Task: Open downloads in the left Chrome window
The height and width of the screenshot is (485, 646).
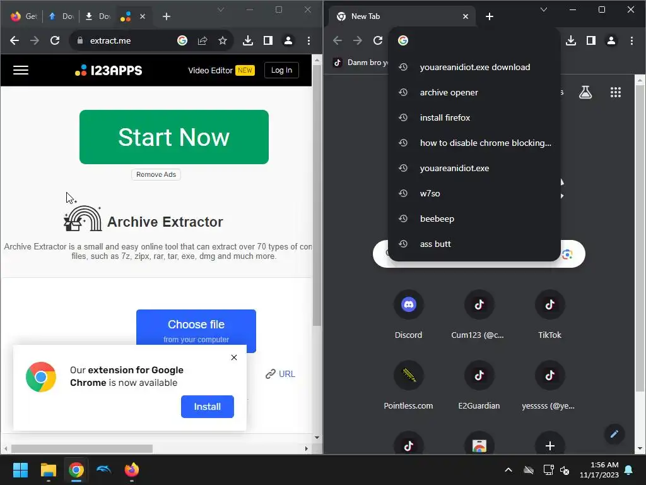Action: [247, 40]
